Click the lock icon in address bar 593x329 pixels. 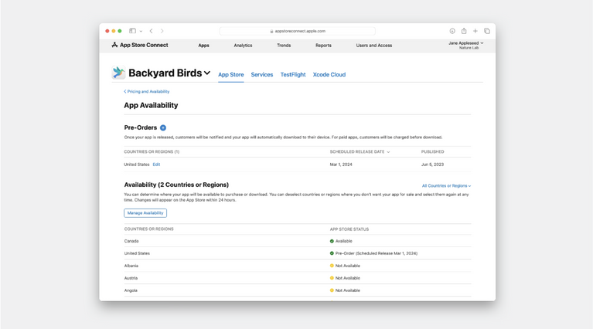pos(271,32)
